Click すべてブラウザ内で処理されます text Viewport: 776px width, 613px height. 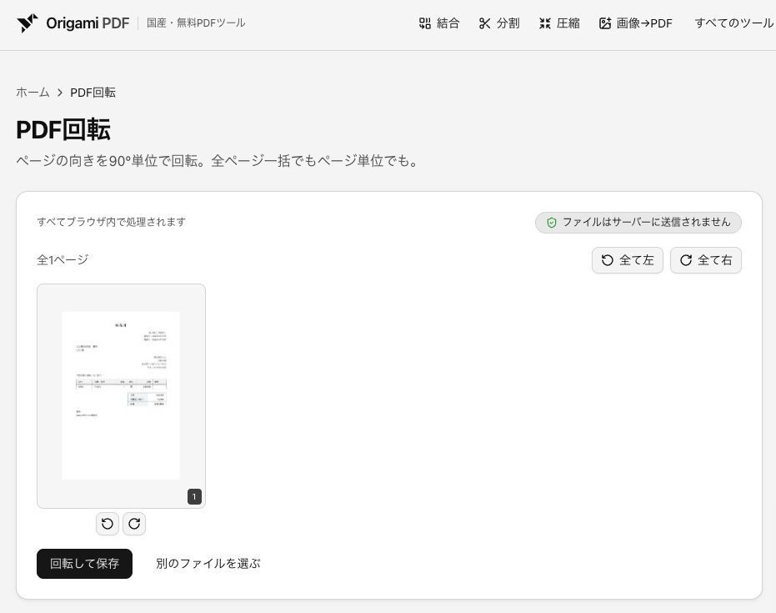112,222
